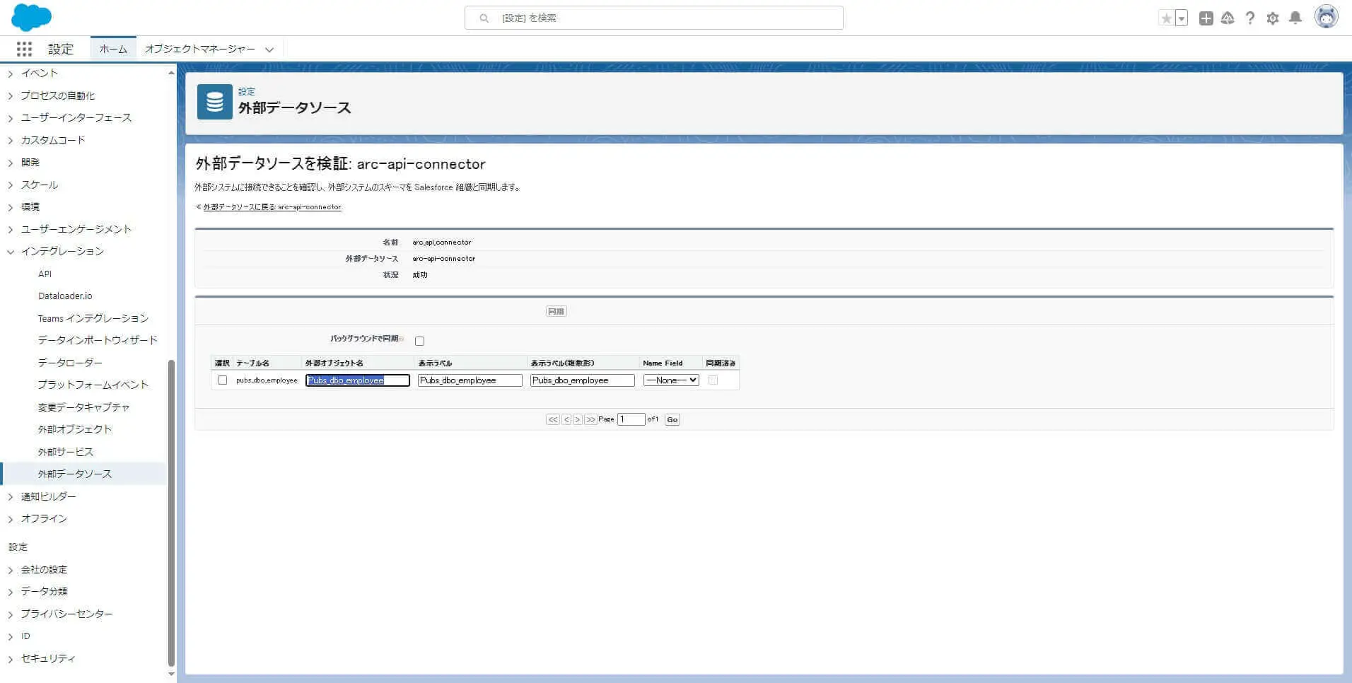Click the 外部オブジェクト名 input field
1352x683 pixels.
(x=358, y=380)
